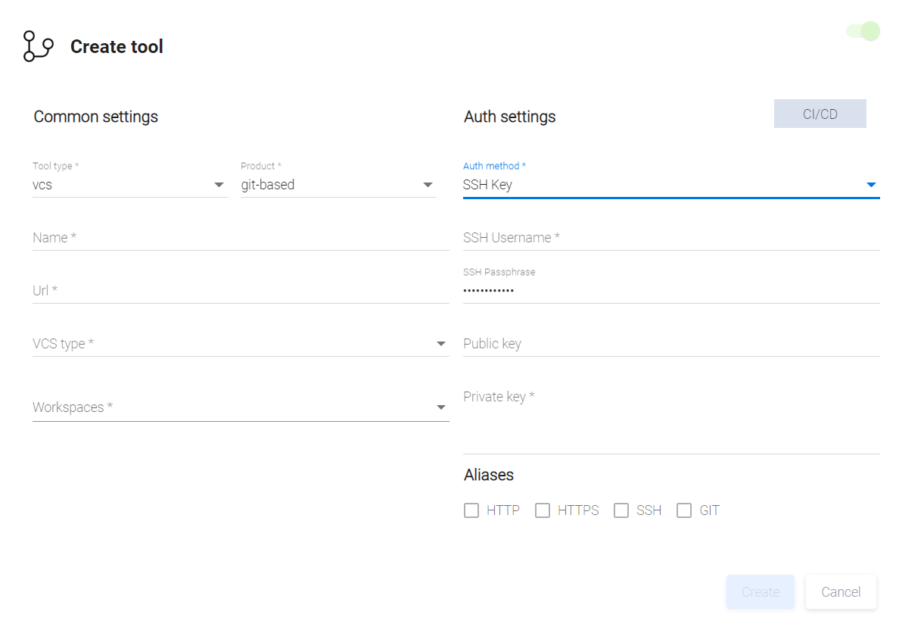This screenshot has width=899, height=621.
Task: Focus the Url text field
Action: [x=241, y=291]
